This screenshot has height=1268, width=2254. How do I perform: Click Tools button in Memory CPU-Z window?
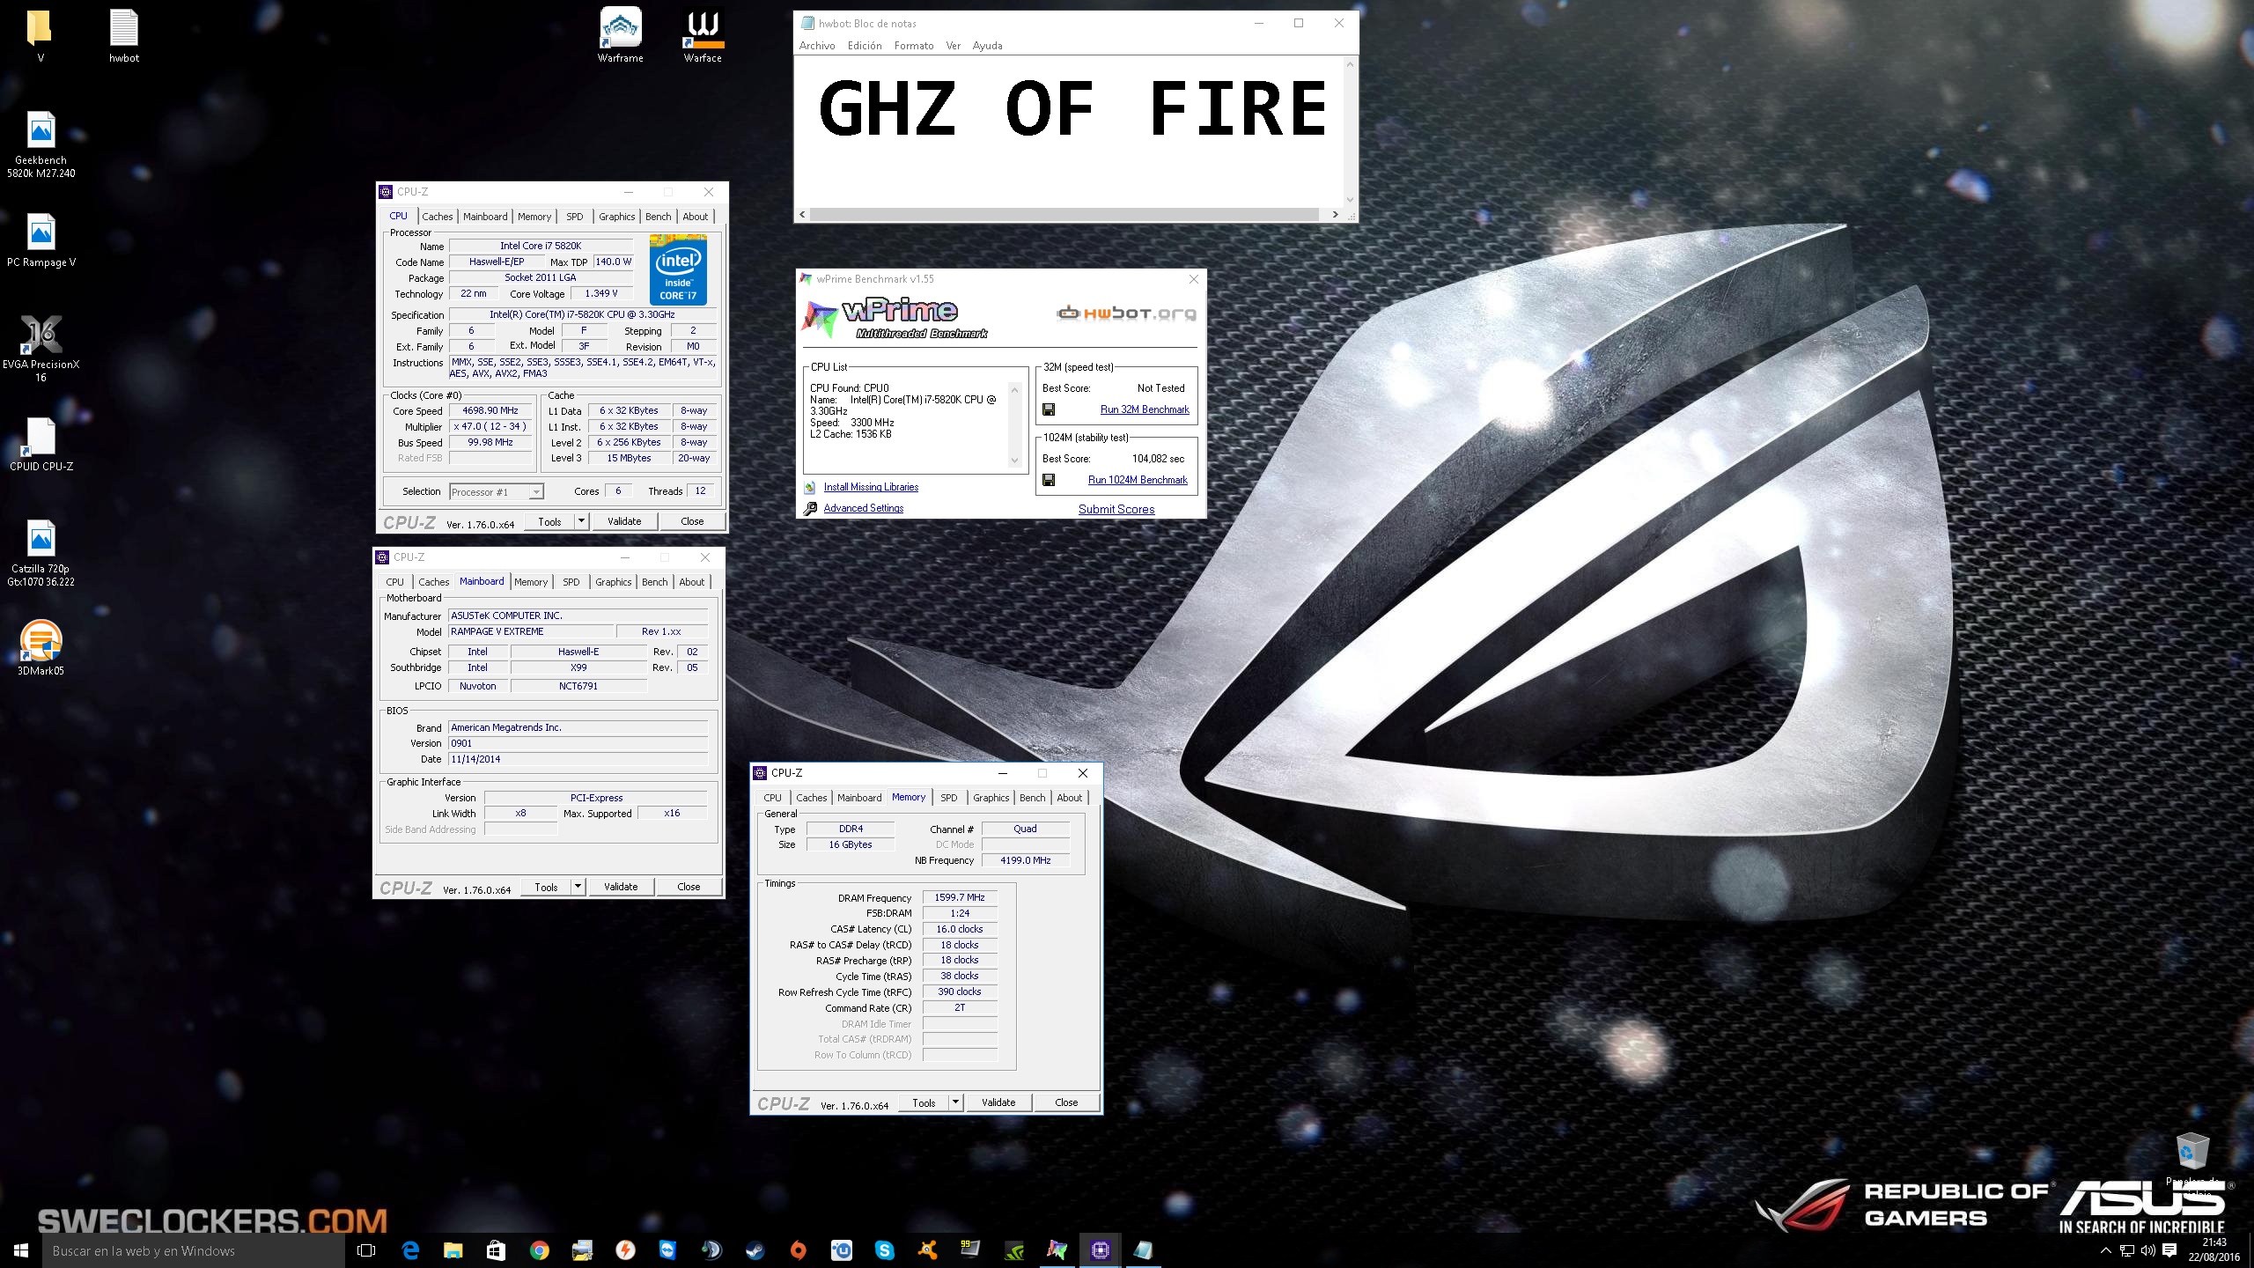tap(924, 1102)
